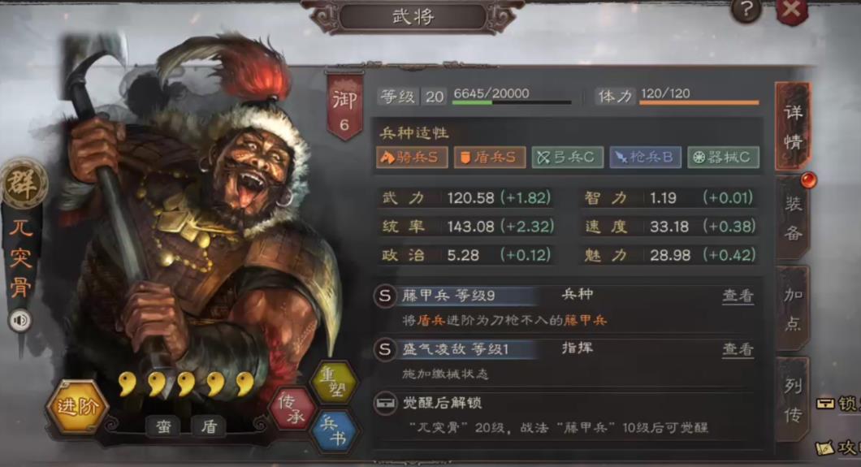
Task: Switch to the 加点 stat points tab
Action: coord(794,309)
